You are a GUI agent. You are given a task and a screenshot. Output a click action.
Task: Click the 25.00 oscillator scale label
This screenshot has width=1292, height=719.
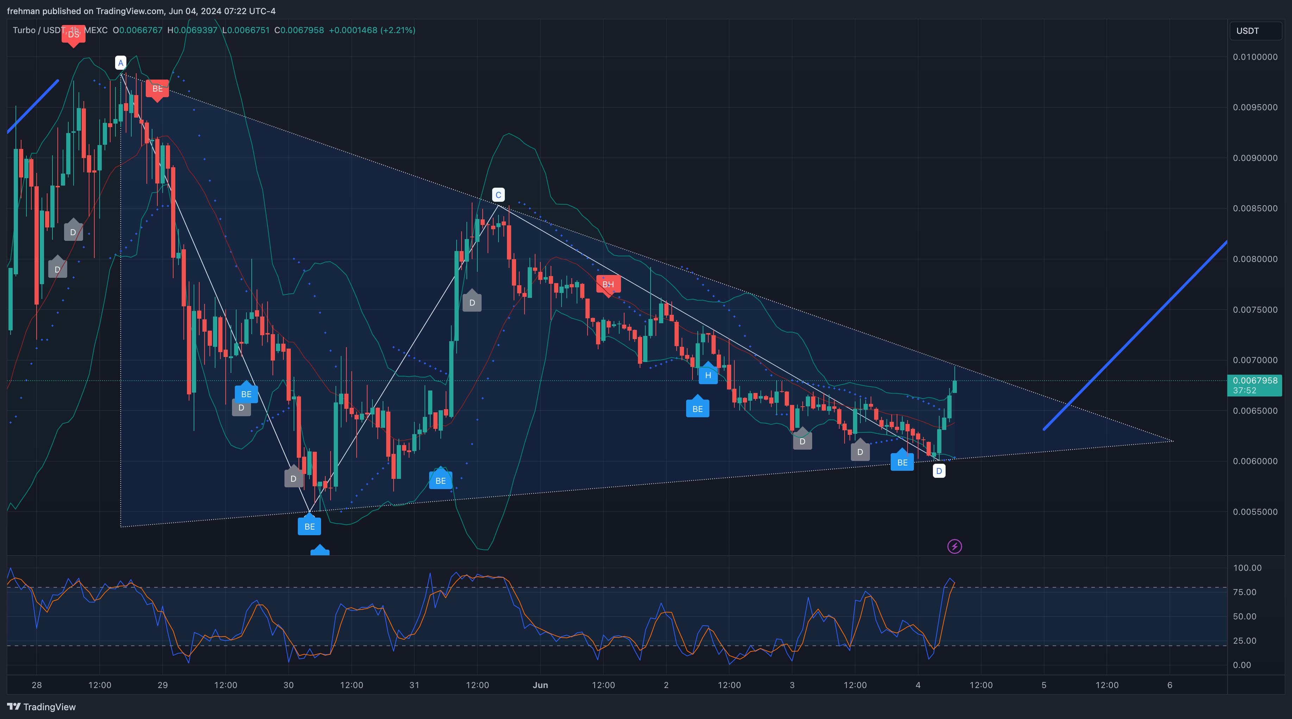1244,641
